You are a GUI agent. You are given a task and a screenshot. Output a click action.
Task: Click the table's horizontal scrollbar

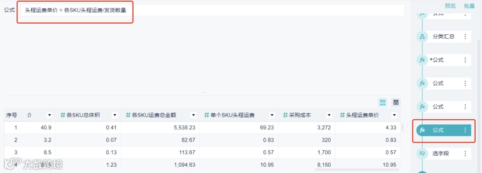click(x=357, y=169)
